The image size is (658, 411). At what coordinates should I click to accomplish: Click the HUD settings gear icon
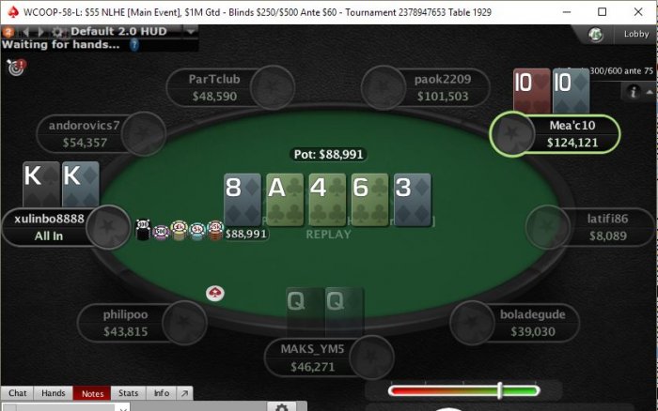57,32
